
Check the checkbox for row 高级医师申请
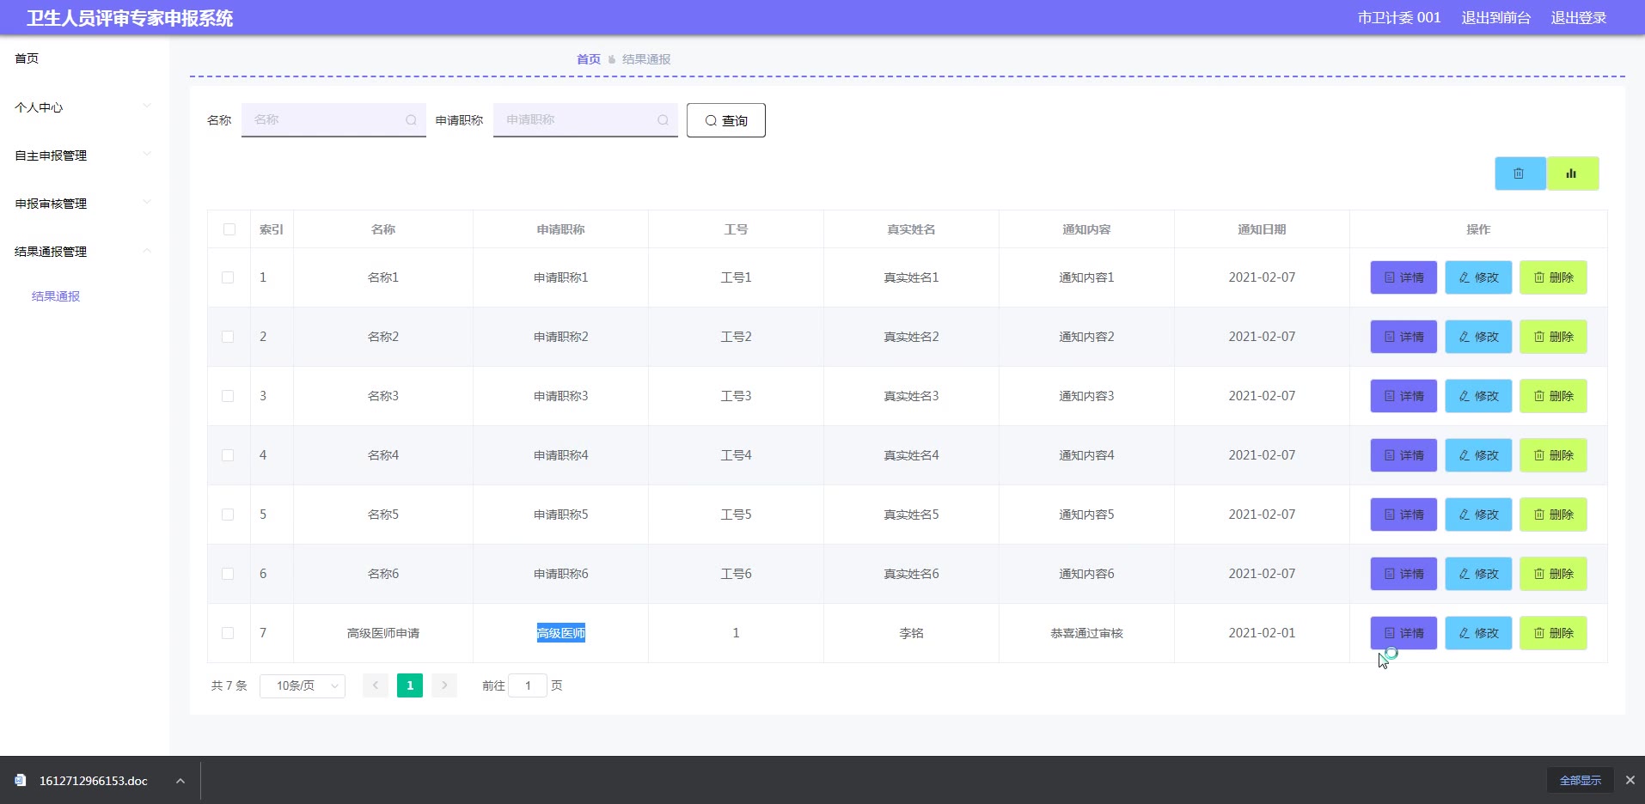[x=228, y=633]
